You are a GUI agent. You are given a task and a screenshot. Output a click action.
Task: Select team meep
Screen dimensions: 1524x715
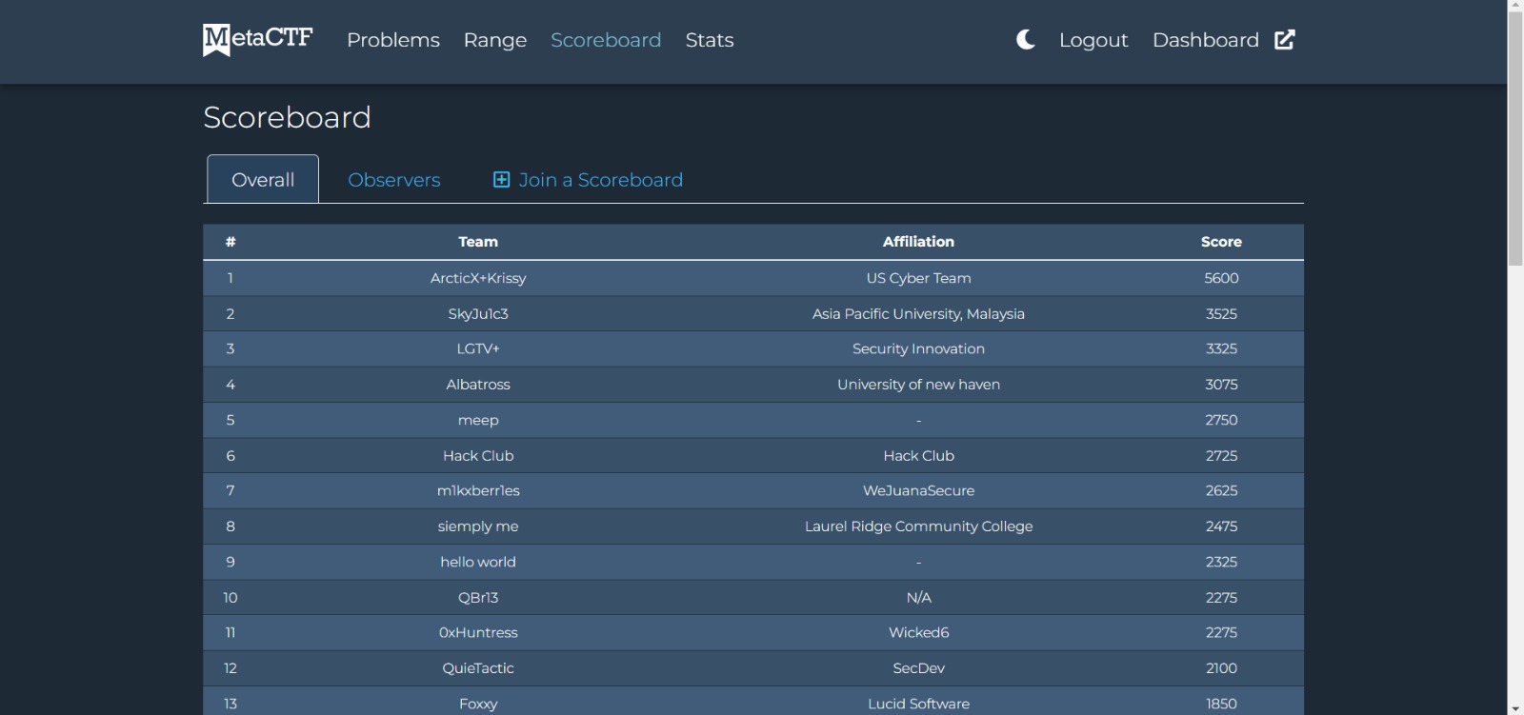478,420
